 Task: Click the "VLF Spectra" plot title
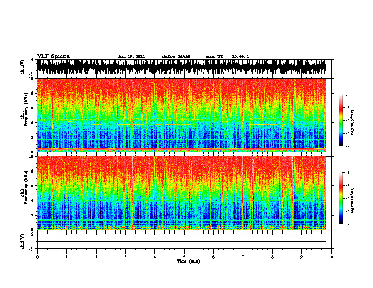pos(53,56)
